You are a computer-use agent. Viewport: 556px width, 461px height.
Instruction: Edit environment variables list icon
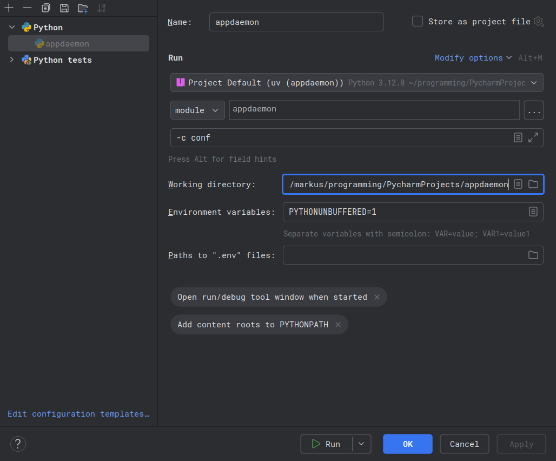(x=533, y=212)
